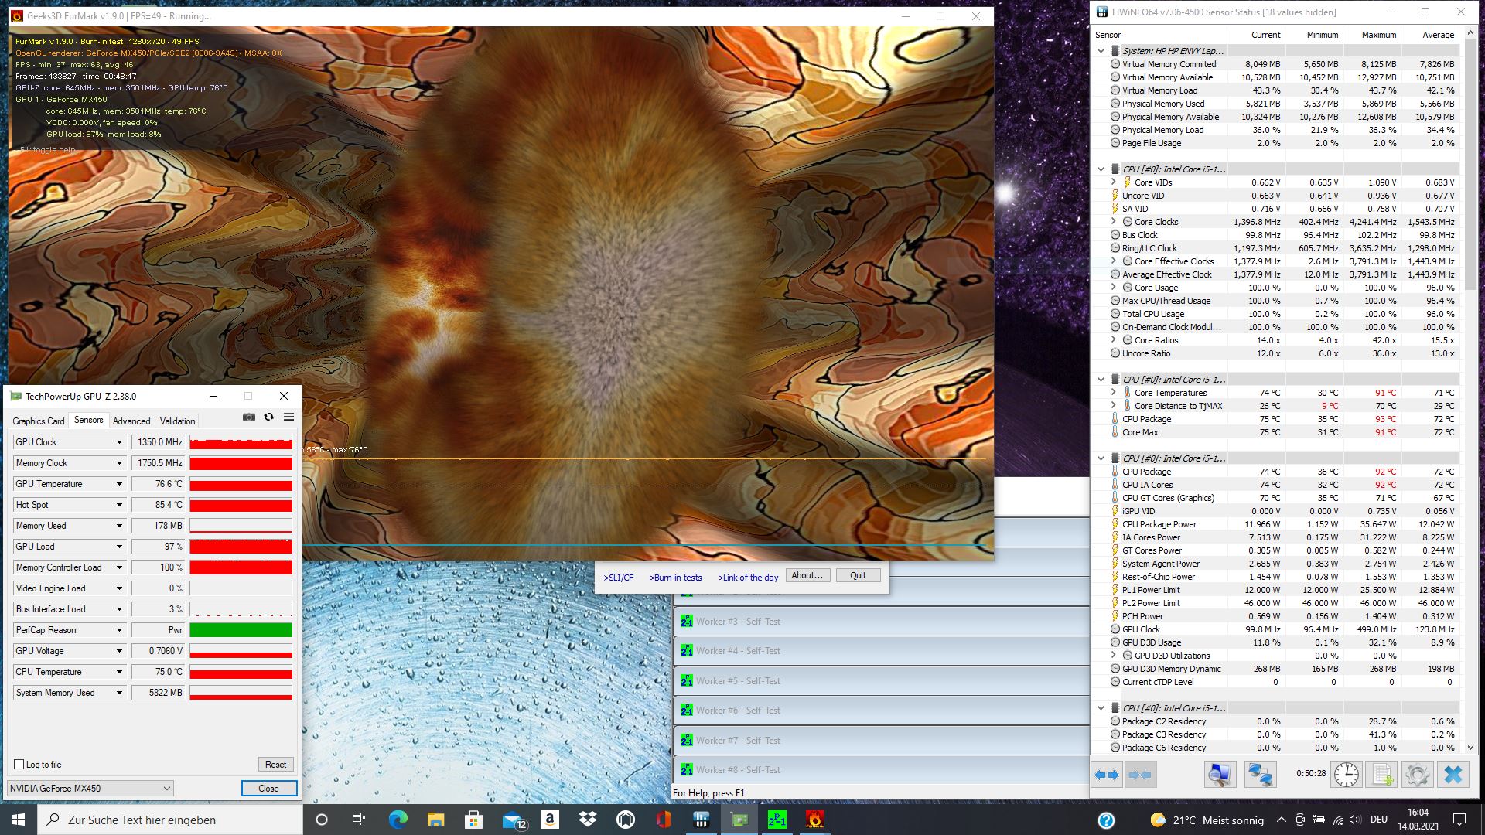Click the Burn-in tests link
The width and height of the screenshot is (1485, 835).
(675, 578)
